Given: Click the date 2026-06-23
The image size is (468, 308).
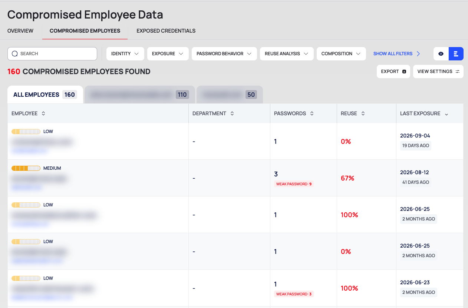Looking at the screenshot, I should 415,282.
